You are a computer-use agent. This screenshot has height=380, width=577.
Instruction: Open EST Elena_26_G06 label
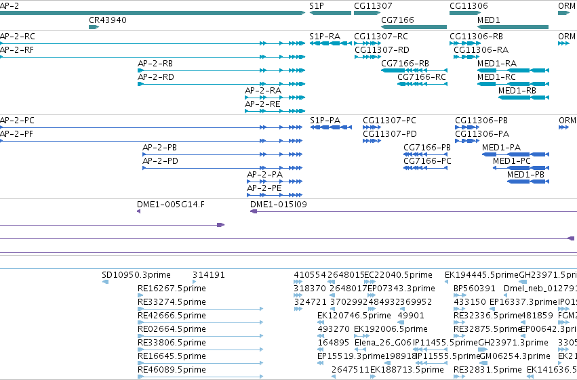pos(382,343)
